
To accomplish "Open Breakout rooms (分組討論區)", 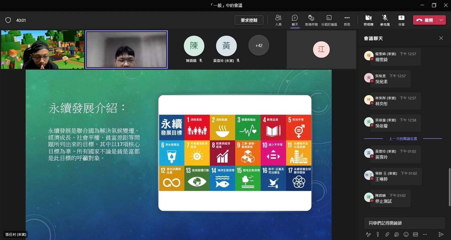I will click(x=329, y=20).
